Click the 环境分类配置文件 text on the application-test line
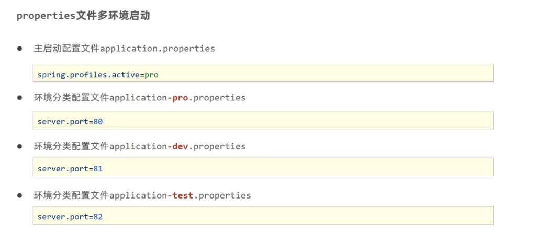This screenshot has height=245, width=536. click(x=72, y=195)
